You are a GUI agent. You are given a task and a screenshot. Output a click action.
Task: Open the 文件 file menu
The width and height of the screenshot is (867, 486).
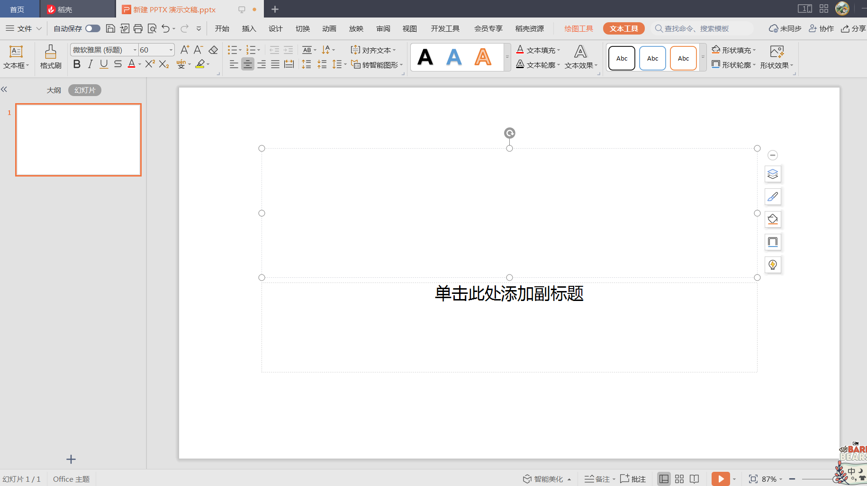24,28
